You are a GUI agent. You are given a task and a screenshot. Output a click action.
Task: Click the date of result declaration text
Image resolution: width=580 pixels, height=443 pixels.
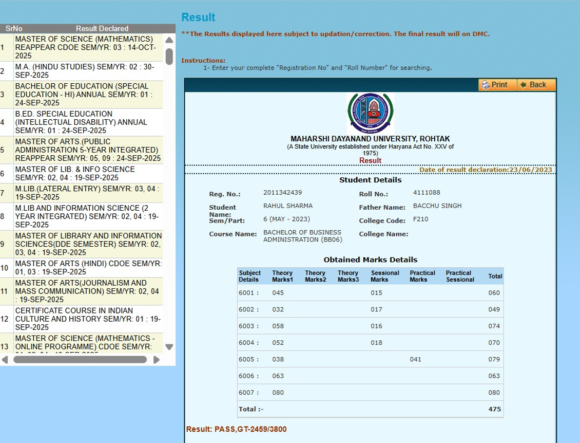coord(486,170)
